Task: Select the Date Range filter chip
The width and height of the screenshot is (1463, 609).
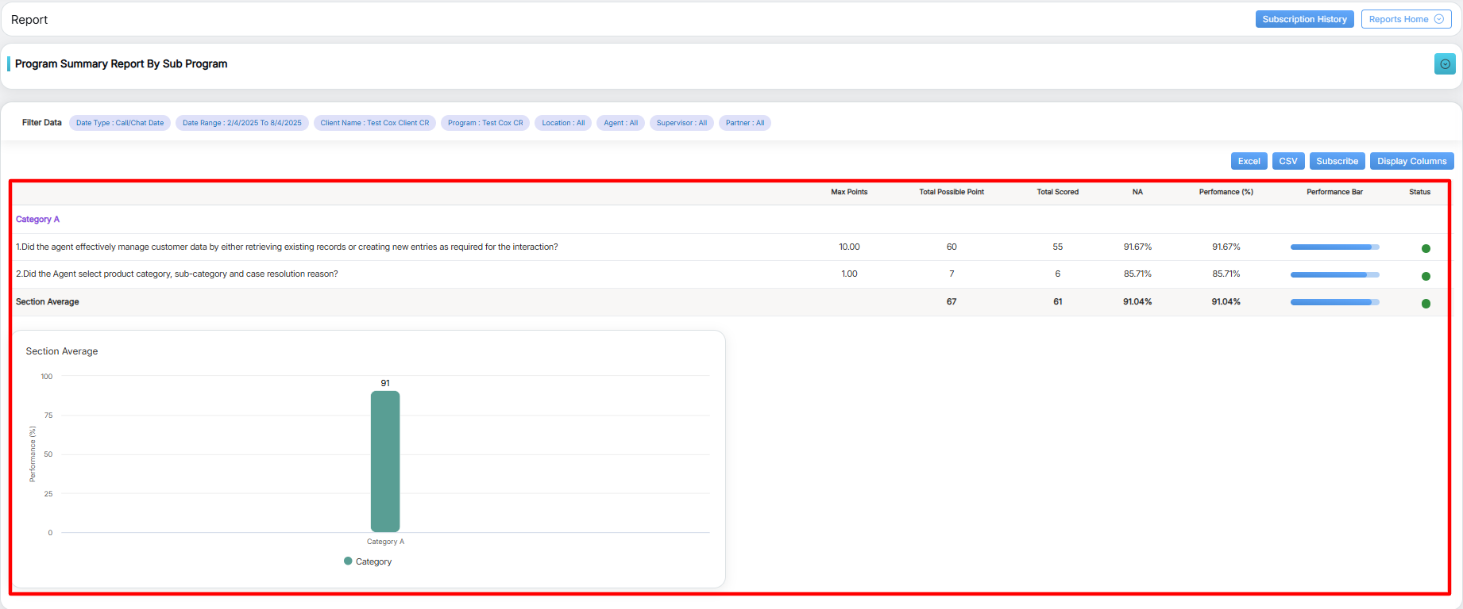Action: (x=241, y=123)
